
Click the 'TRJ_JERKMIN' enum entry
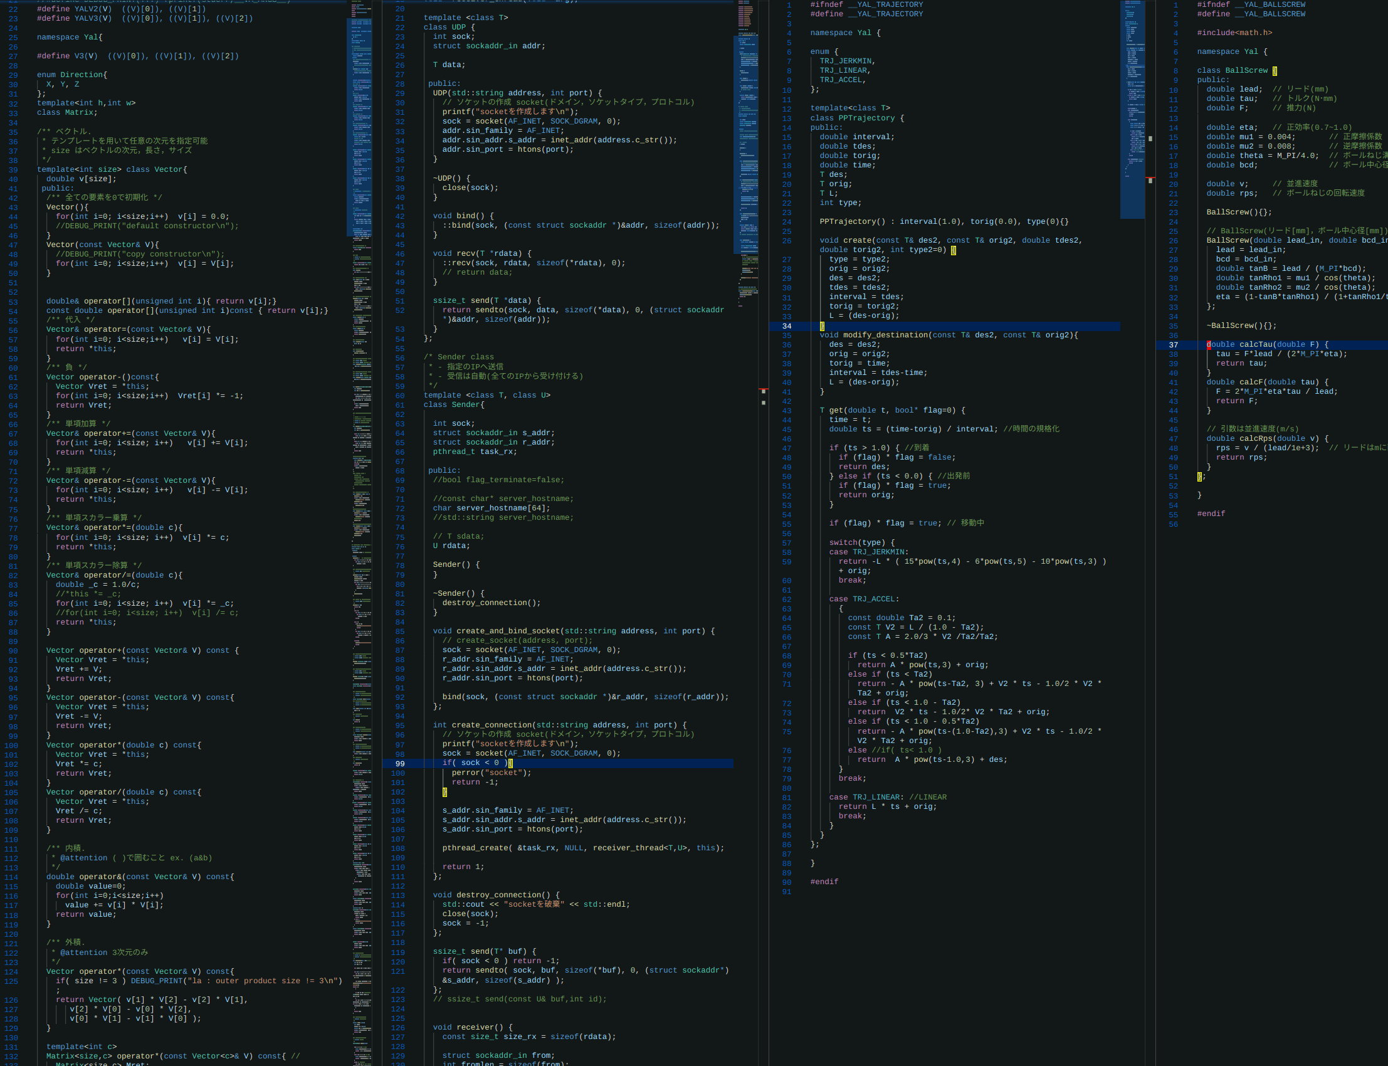click(x=846, y=61)
